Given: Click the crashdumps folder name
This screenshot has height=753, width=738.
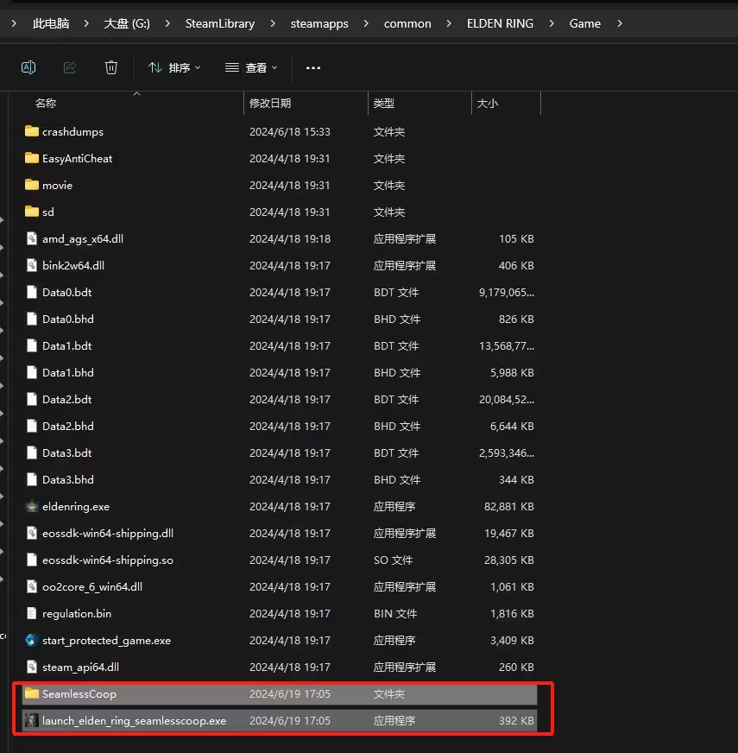Looking at the screenshot, I should coord(73,131).
